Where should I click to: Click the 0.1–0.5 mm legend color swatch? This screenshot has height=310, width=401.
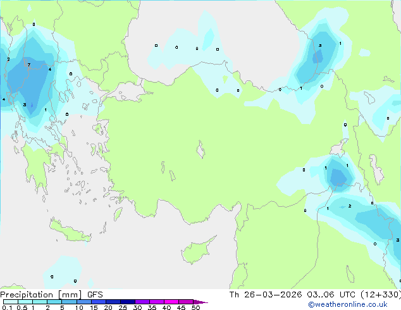point(11,302)
